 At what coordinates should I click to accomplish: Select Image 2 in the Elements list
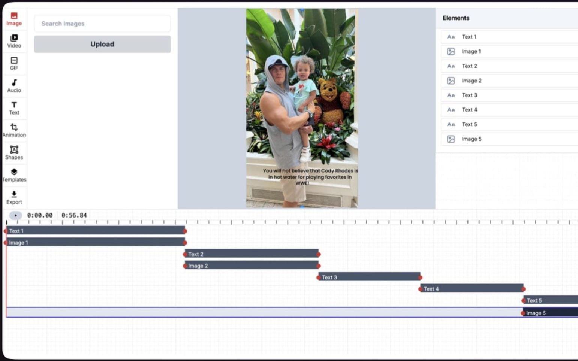coord(509,81)
